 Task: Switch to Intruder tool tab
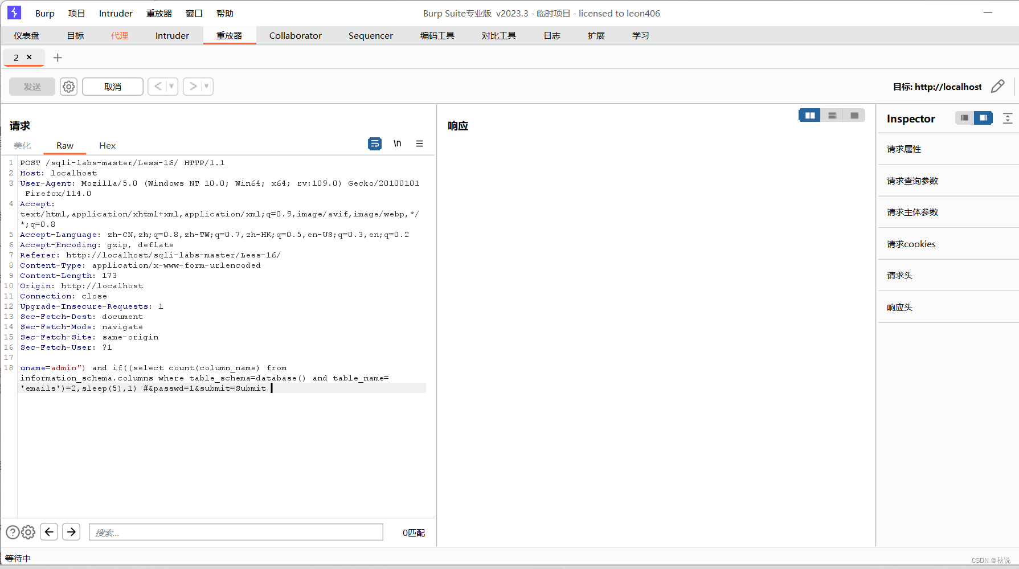[x=172, y=35]
